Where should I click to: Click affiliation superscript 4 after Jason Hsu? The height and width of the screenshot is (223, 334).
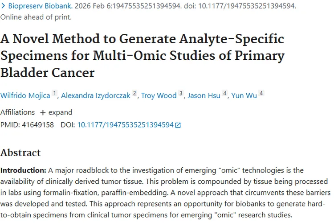(225, 94)
